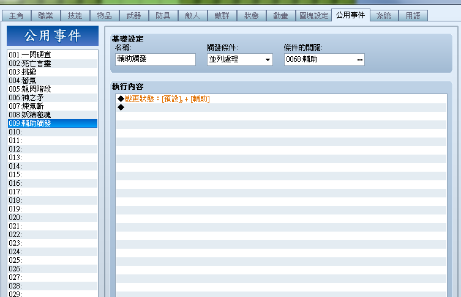Viewport: 461px width, 297px height.
Task: Open the 職業 tab
Action: 45,15
